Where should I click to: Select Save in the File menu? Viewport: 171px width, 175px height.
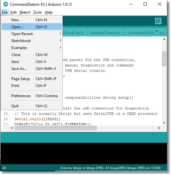coord(31,62)
